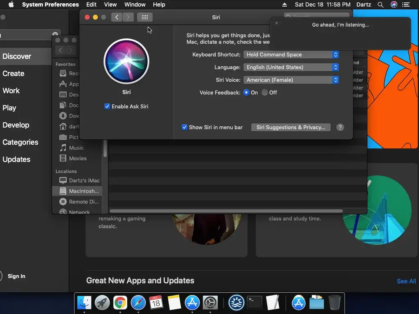
Task: Open the Edit menu
Action: (91, 4)
